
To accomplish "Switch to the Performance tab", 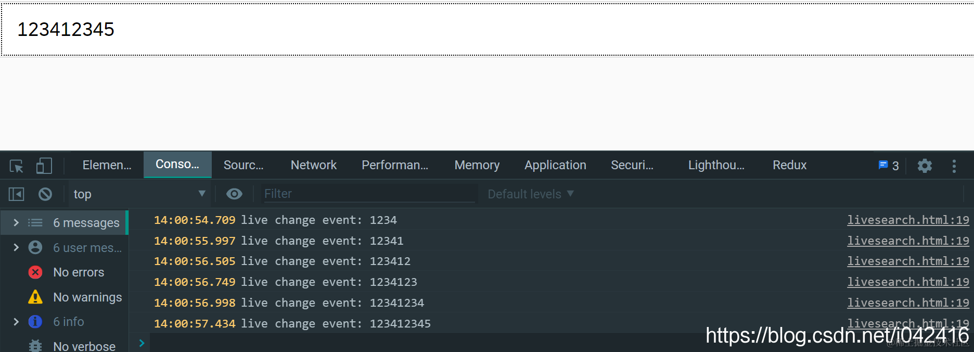I will [395, 166].
